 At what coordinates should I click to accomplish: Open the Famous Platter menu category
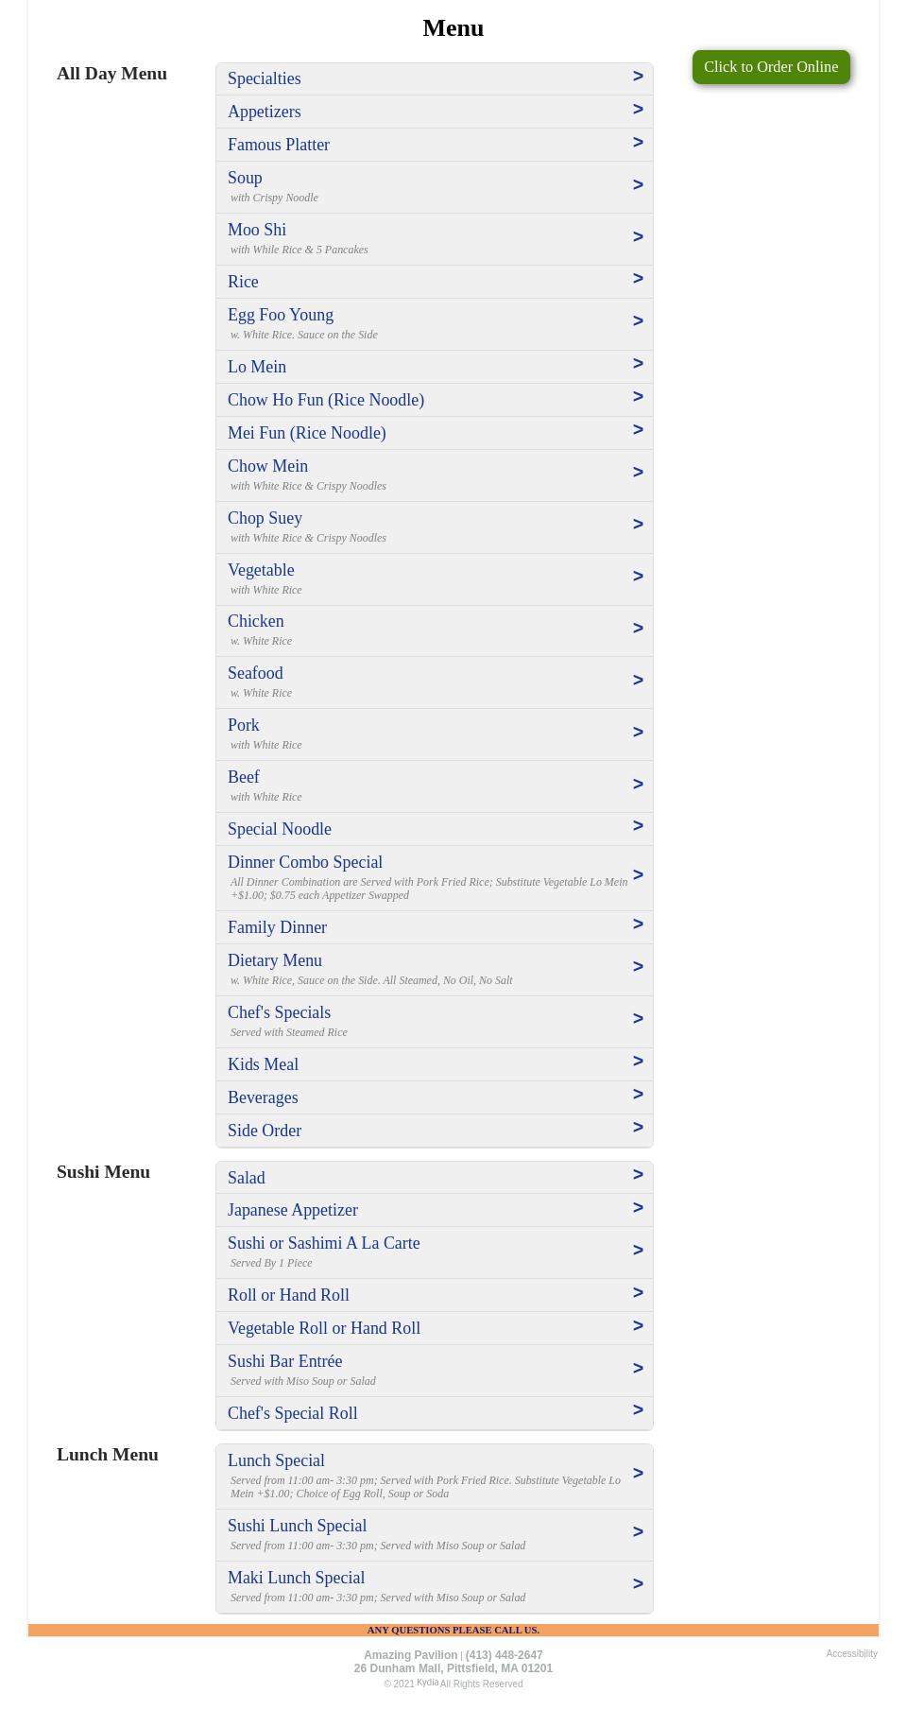(279, 145)
